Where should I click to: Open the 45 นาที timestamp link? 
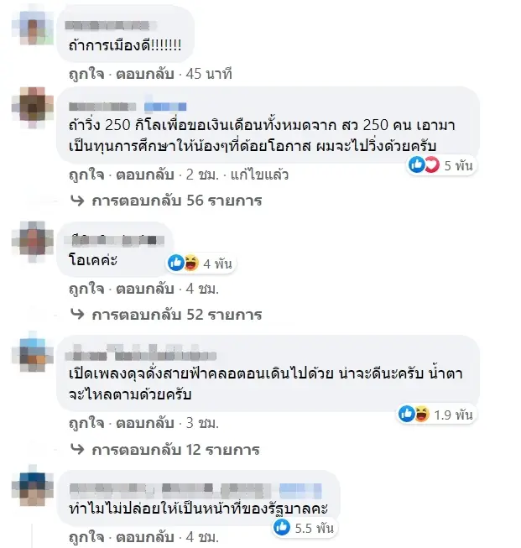(209, 74)
